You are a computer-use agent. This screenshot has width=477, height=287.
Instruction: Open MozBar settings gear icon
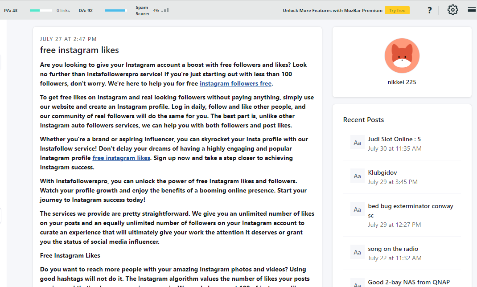click(452, 10)
